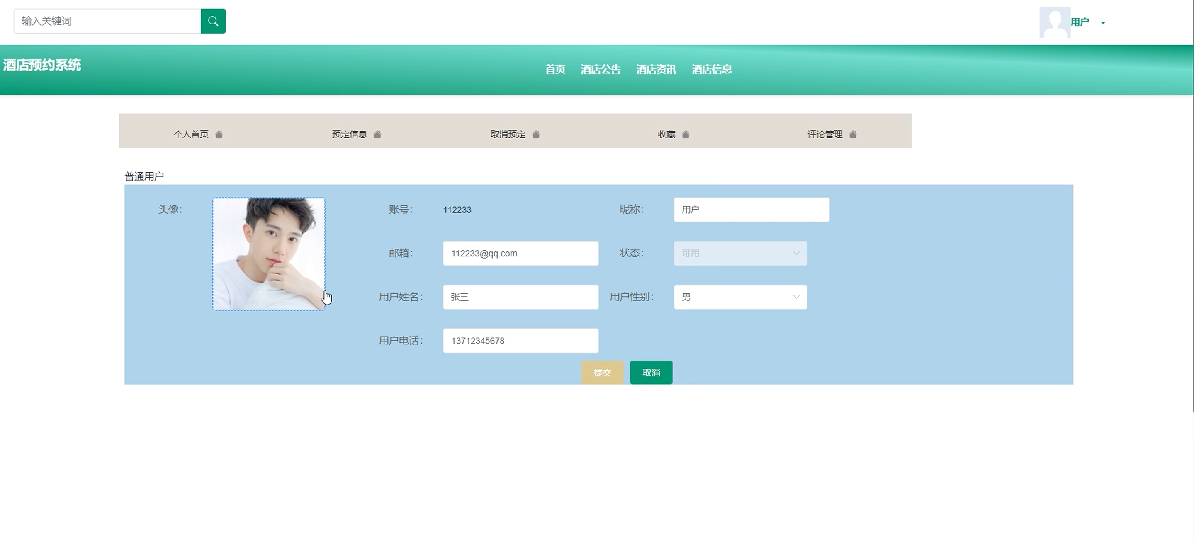Go to 首页 in the navigation bar
This screenshot has height=542, width=1194.
555,70
